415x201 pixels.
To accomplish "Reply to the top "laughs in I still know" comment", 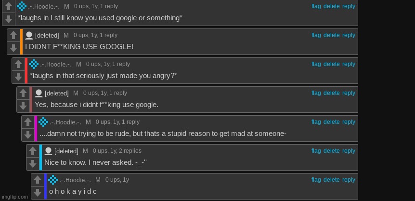I will [x=349, y=6].
